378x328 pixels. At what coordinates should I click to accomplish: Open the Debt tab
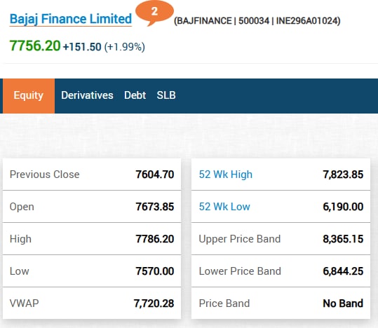[135, 95]
